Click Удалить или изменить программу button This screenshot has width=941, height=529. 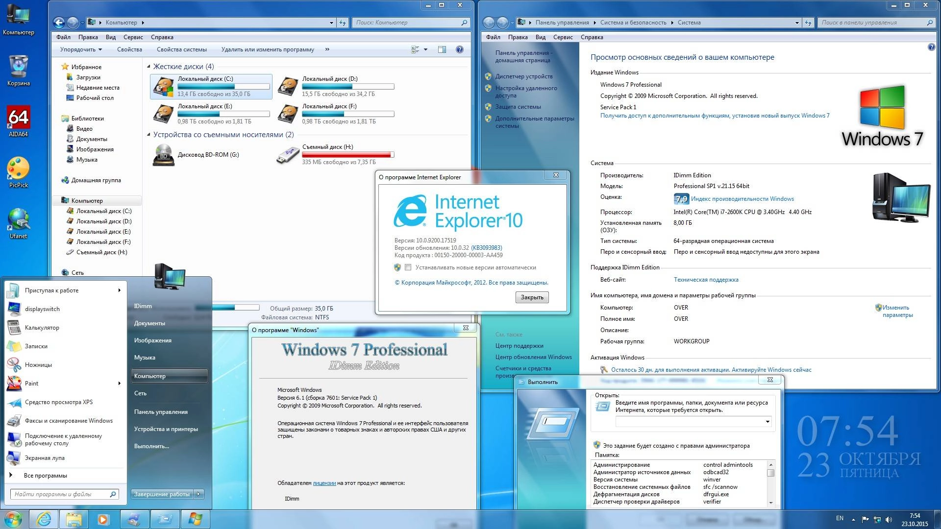coord(268,49)
